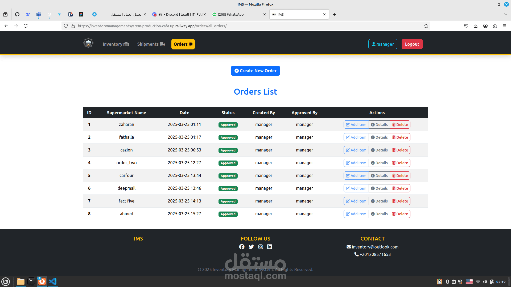Reload the page using refresh icon
Viewport: 511px width, 287px height.
click(26, 26)
